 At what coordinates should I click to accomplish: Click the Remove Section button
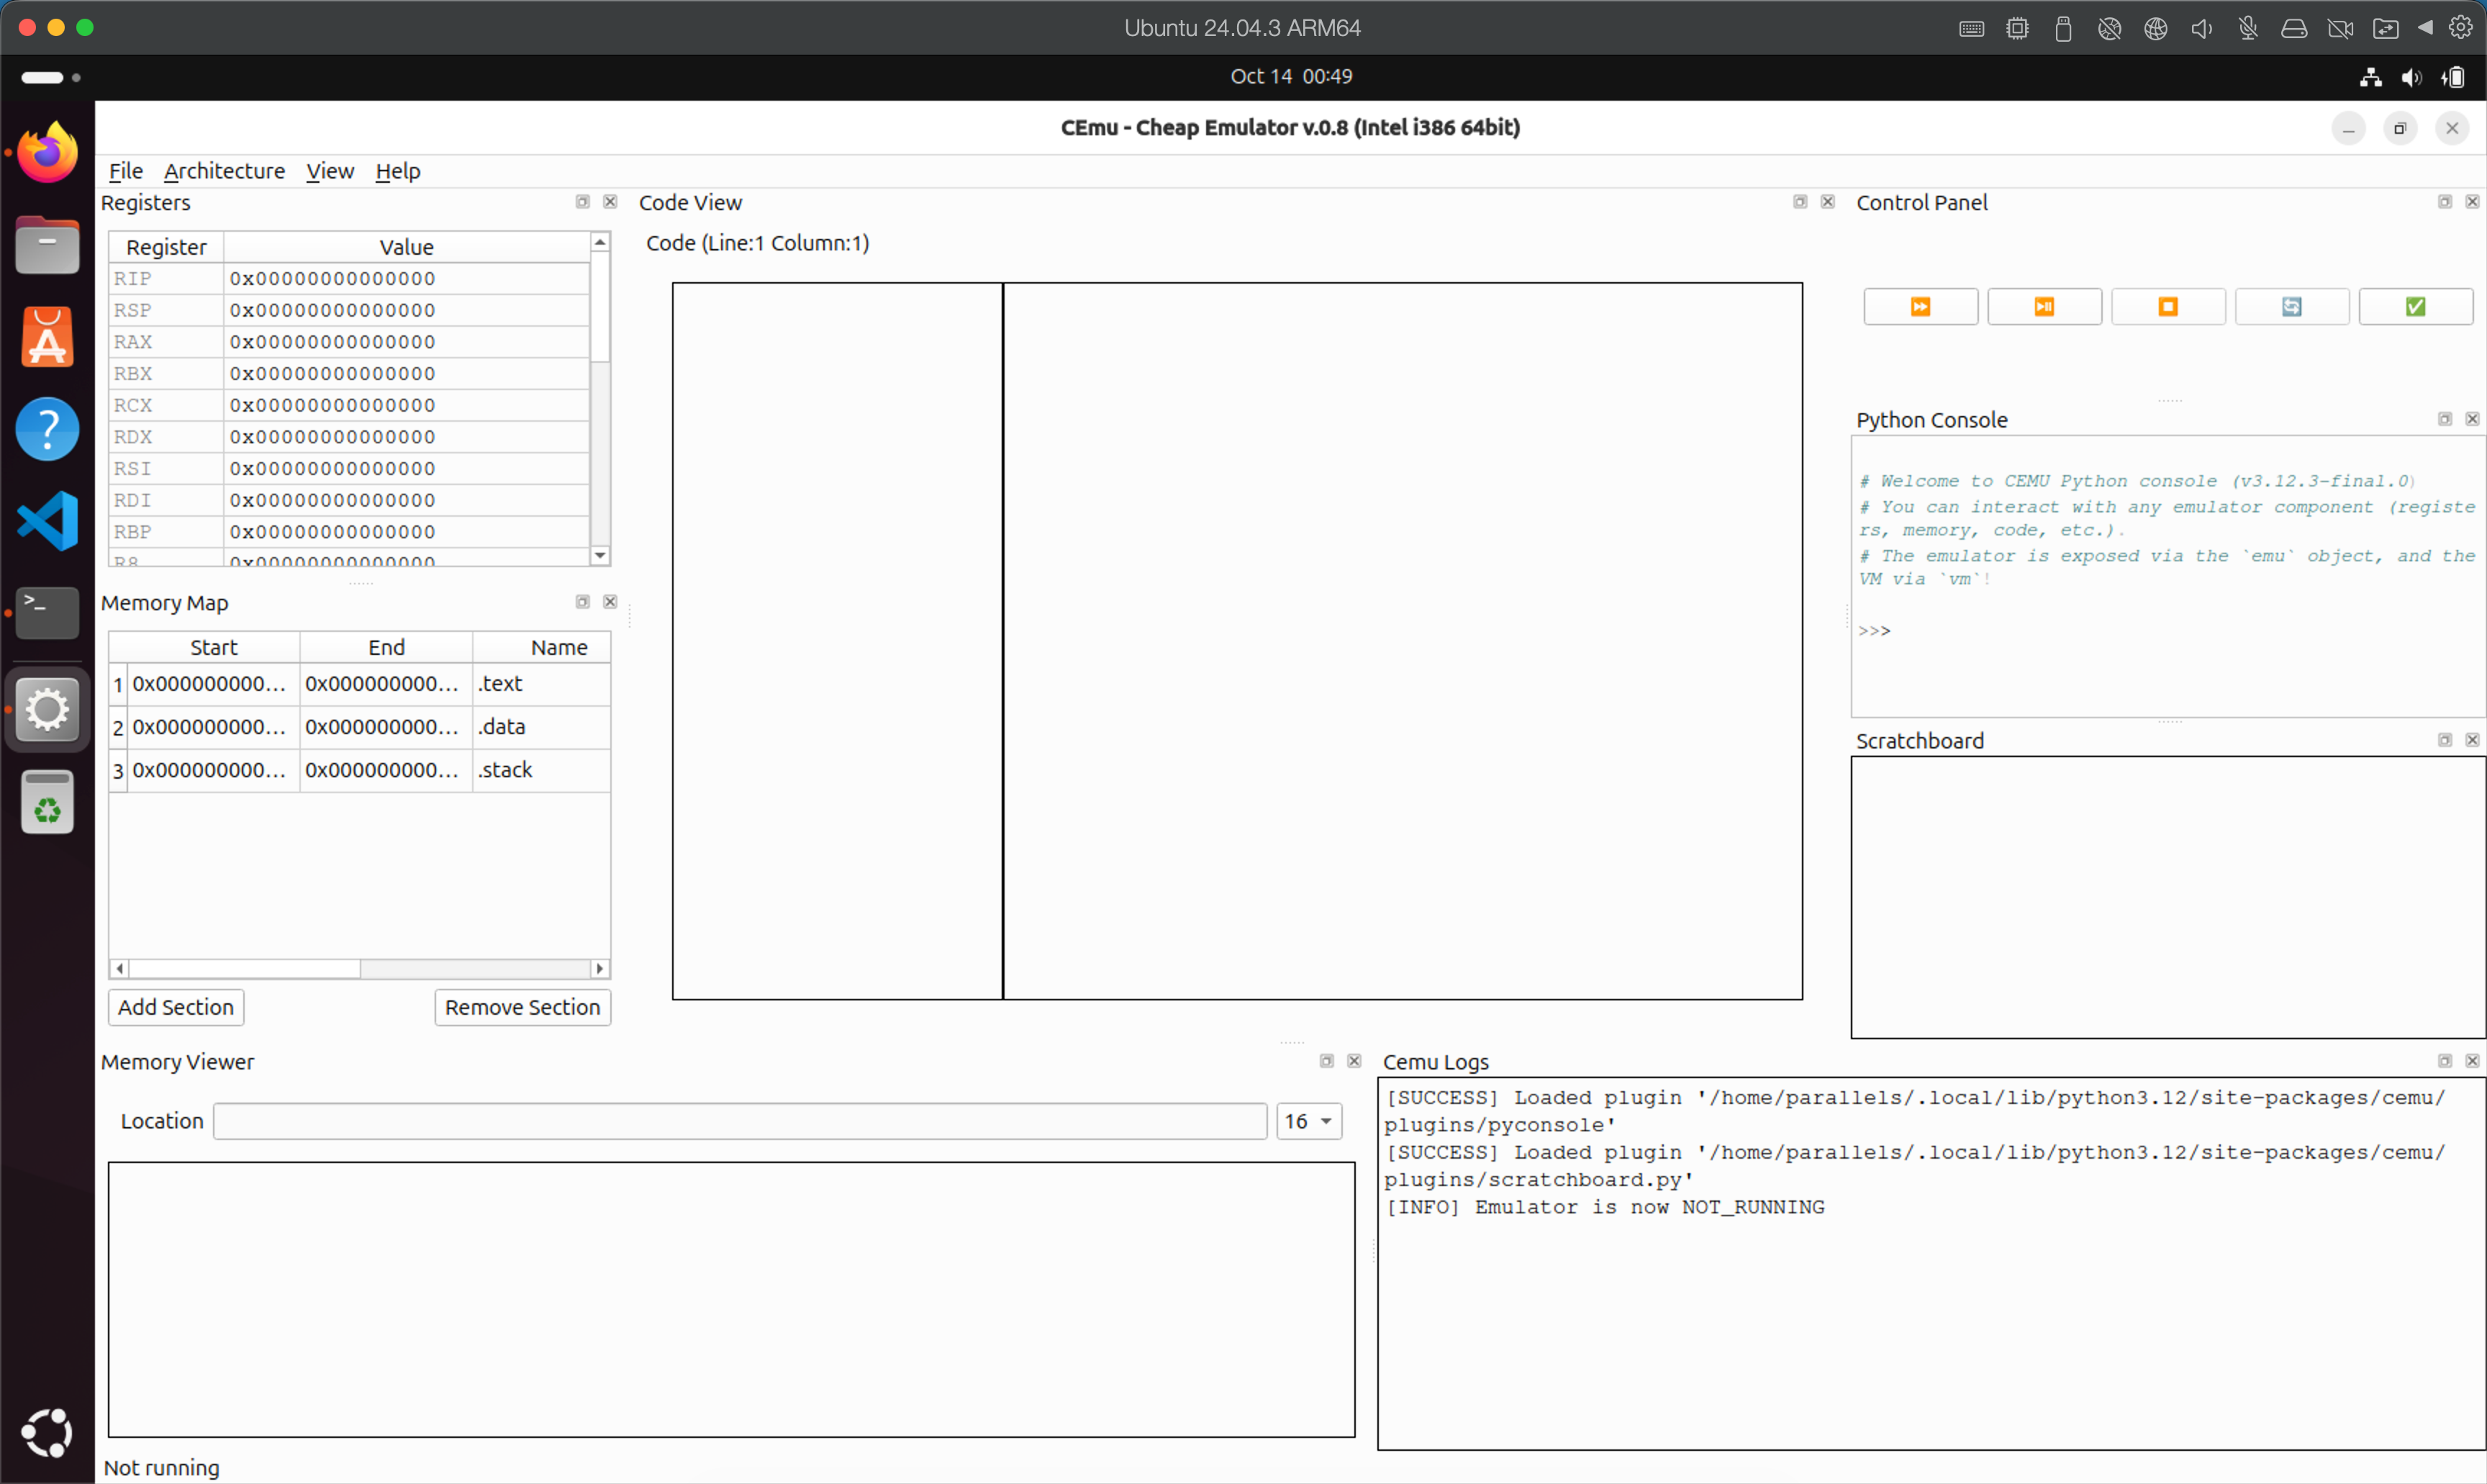pos(522,1007)
